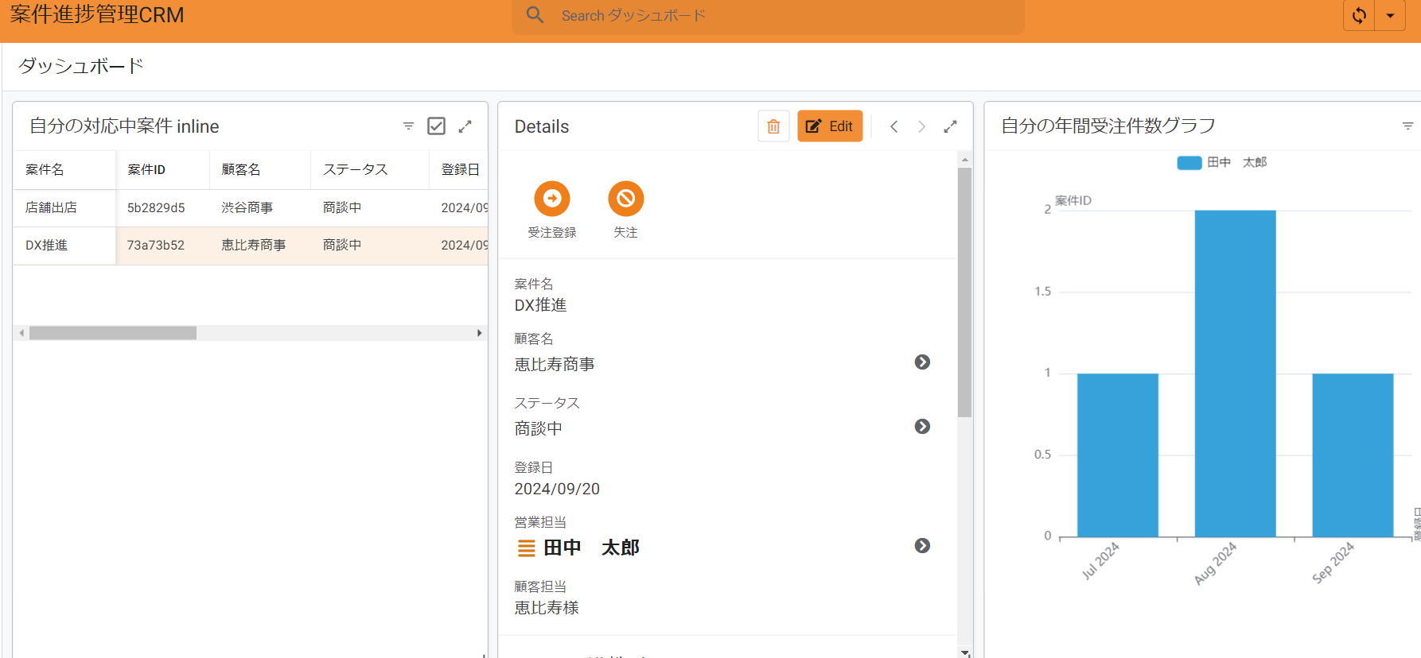This screenshot has width=1421, height=658.
Task: Open the dropdown beside the sync icon
Action: tap(1390, 15)
